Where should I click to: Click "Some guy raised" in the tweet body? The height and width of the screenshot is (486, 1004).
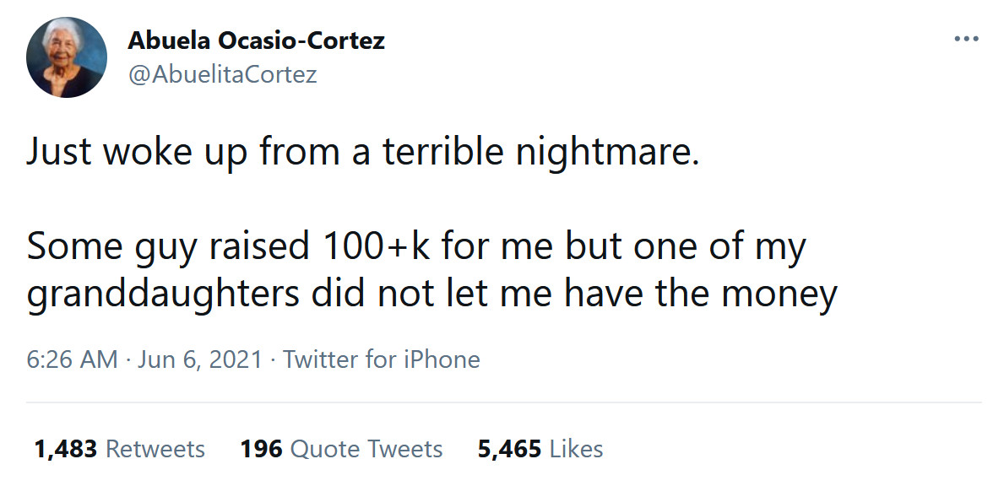[x=169, y=246]
